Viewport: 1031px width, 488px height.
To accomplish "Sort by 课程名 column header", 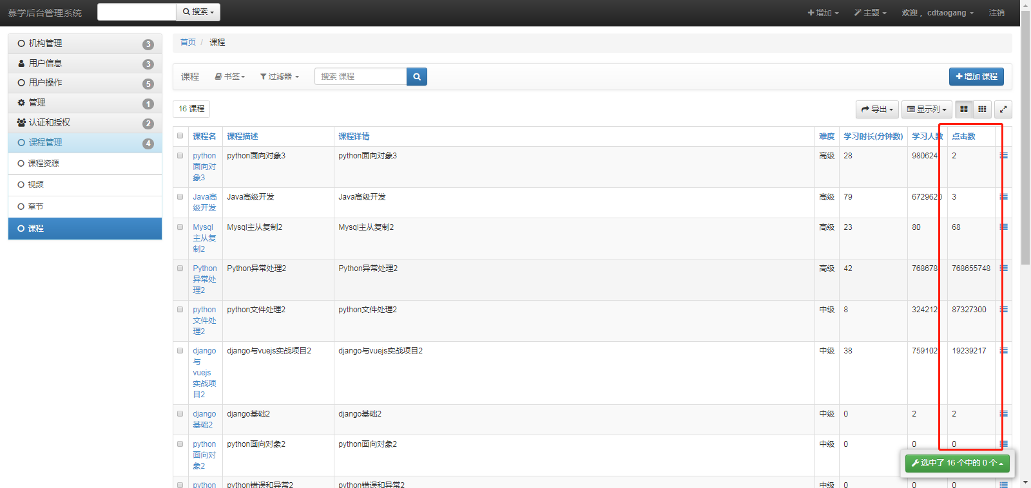I will coord(204,136).
